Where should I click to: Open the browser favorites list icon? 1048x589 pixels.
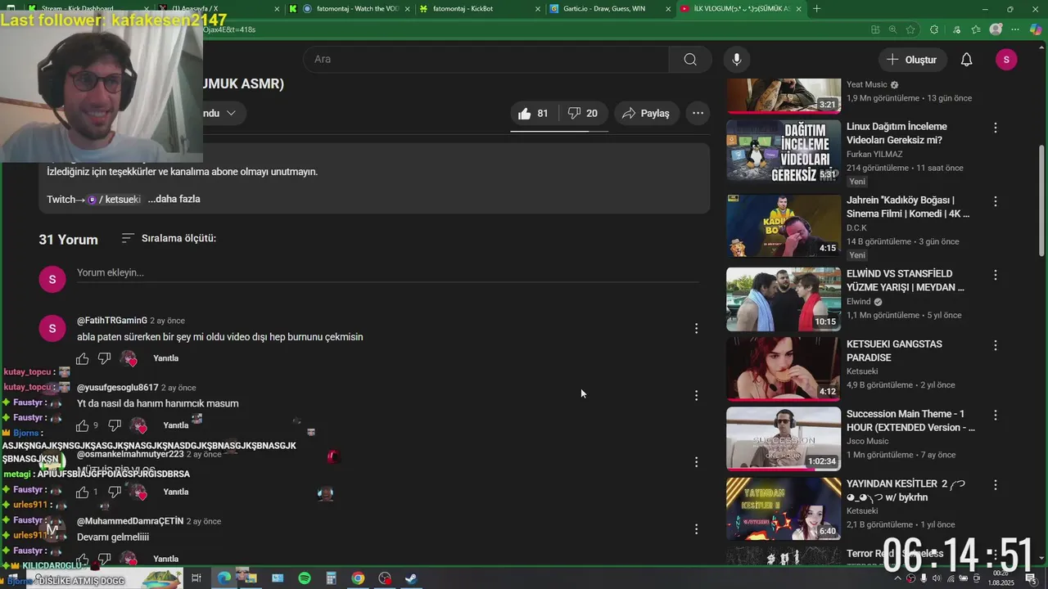pos(976,29)
